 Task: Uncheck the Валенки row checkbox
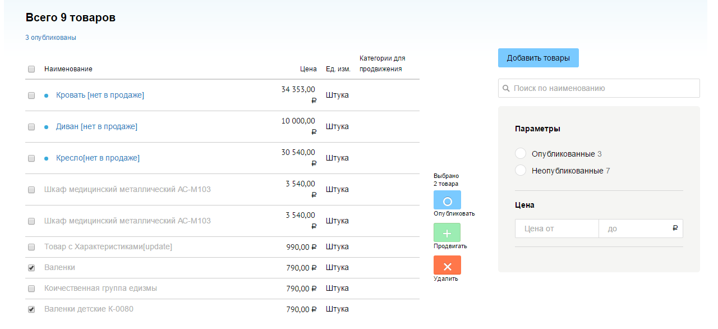(x=31, y=268)
